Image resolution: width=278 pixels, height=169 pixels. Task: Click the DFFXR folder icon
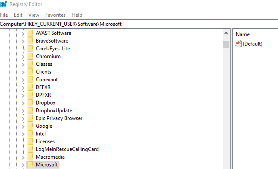30,87
